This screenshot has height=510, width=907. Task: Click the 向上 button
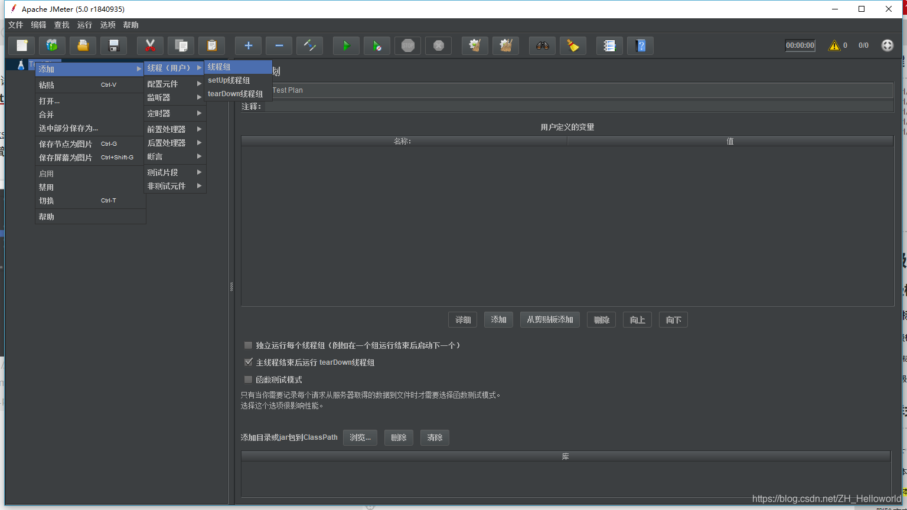pos(637,320)
